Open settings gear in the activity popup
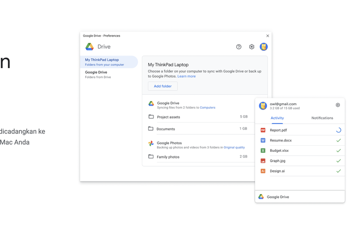 (337, 105)
